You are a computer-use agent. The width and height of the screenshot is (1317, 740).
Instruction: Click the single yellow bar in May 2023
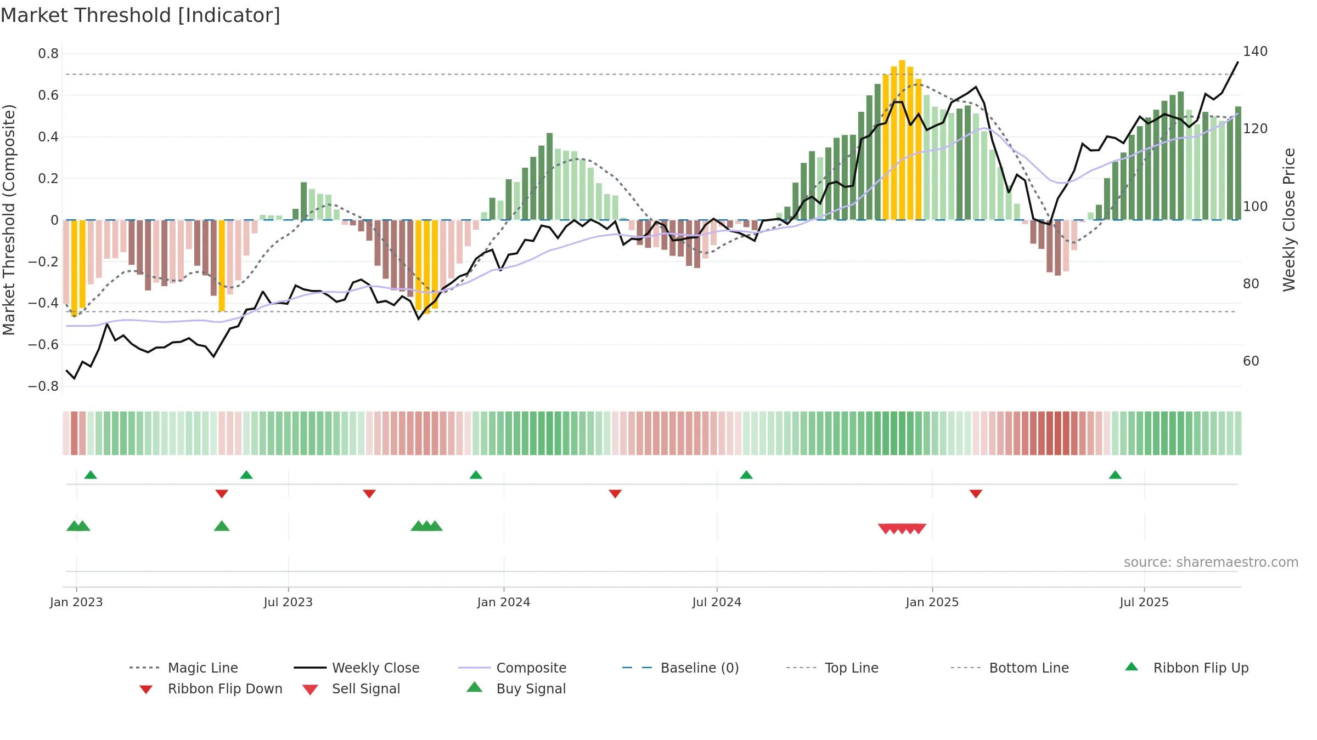(222, 266)
